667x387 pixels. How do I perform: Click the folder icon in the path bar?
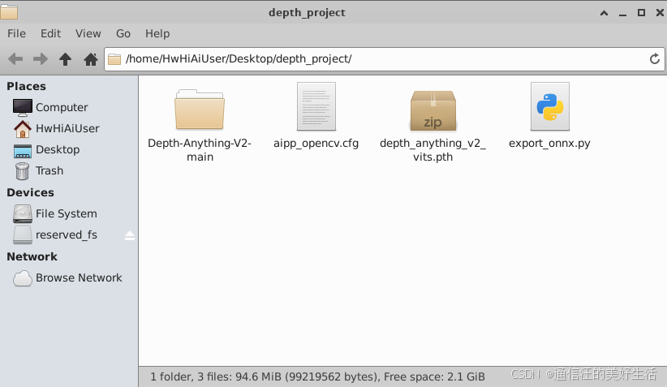click(114, 59)
